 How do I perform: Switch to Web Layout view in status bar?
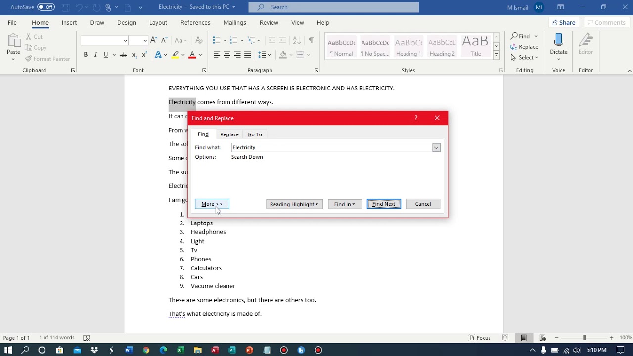pyautogui.click(x=543, y=338)
